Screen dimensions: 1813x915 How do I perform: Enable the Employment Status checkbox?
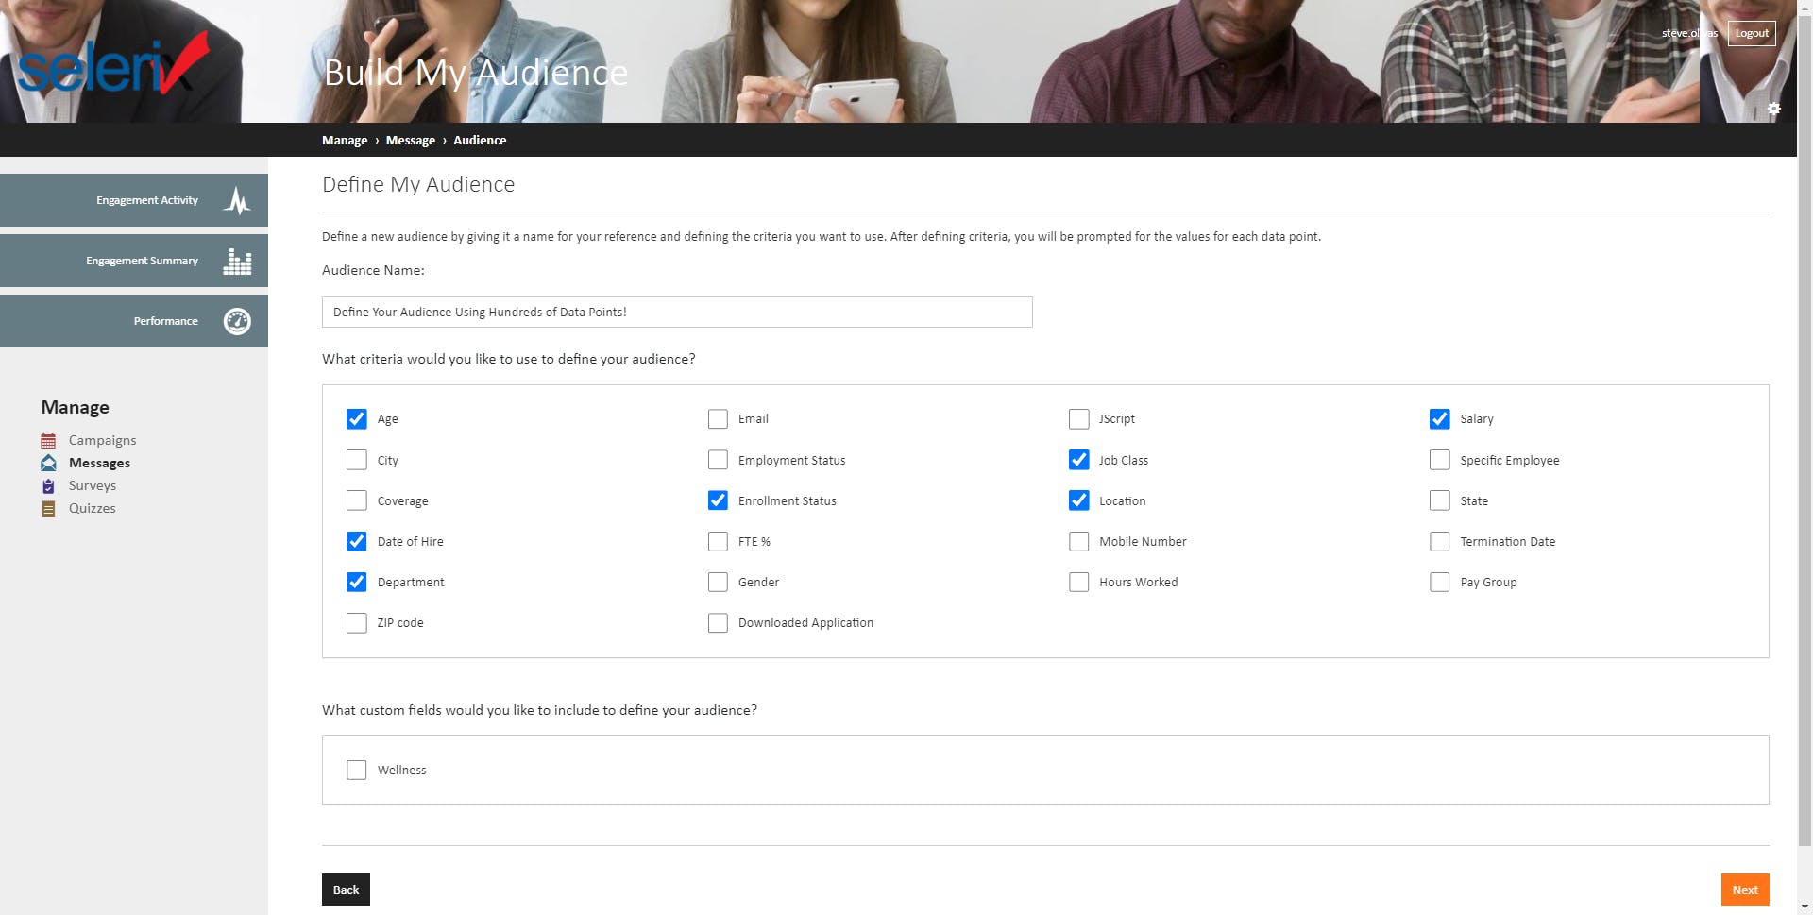[718, 460]
